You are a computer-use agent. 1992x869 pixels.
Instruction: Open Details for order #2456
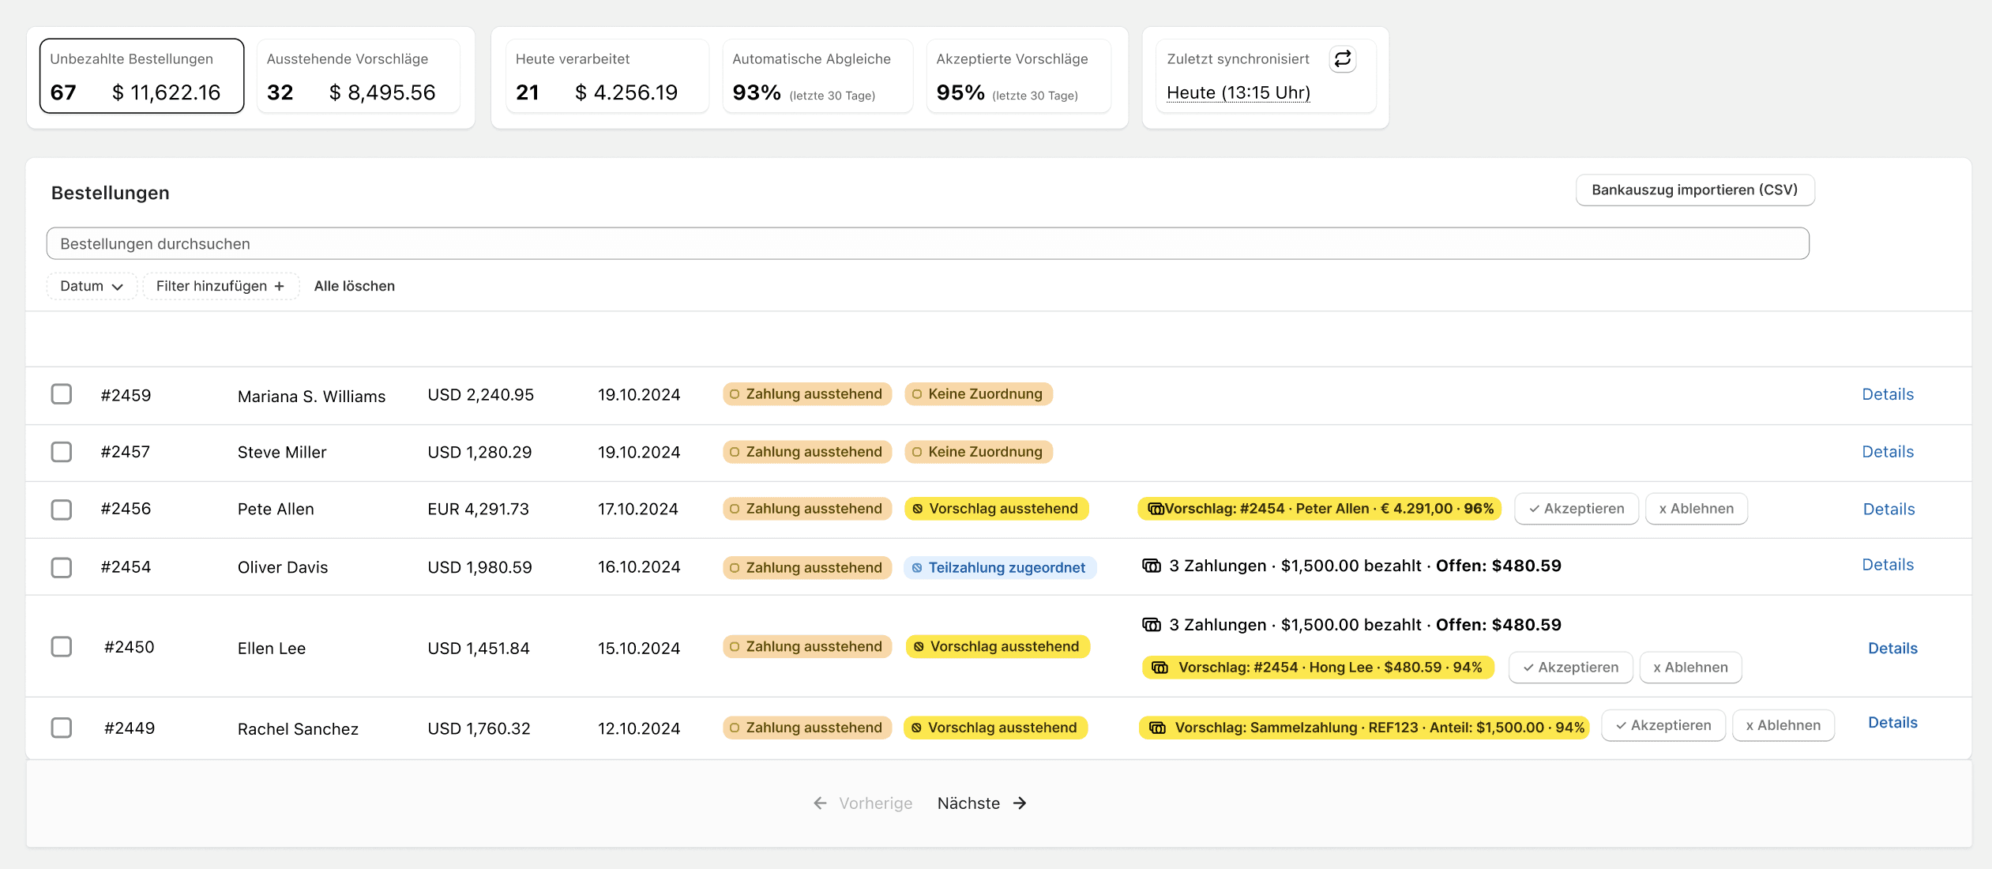(x=1889, y=510)
